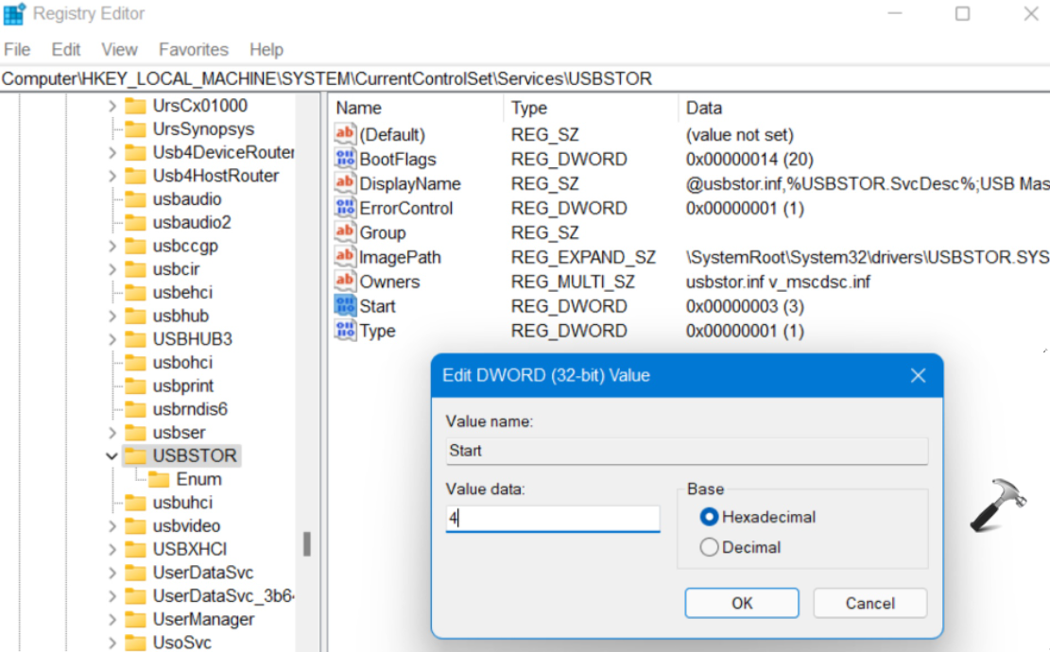Select the ErrorControl DWORD icon
The image size is (1050, 652).
pos(345,208)
